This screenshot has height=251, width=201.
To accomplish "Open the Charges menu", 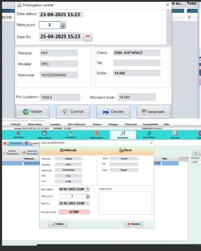I will tap(113, 124).
